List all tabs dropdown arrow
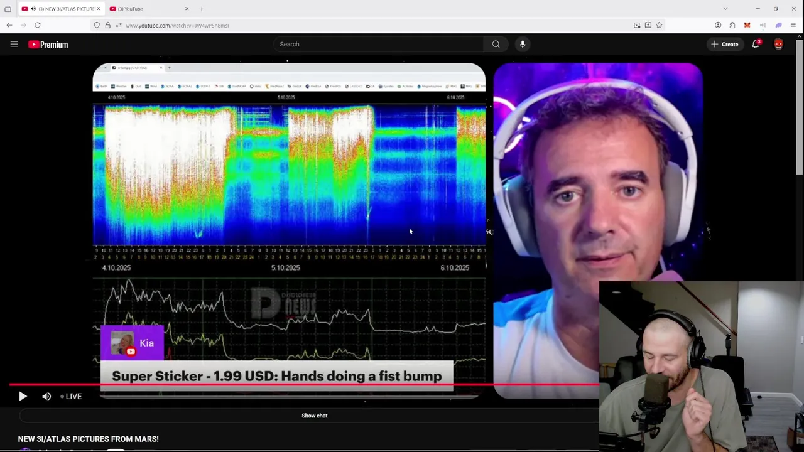This screenshot has width=804, height=452. tap(725, 9)
